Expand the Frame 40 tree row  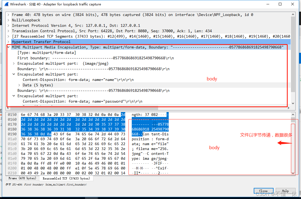pyautogui.click(x=8, y=15)
